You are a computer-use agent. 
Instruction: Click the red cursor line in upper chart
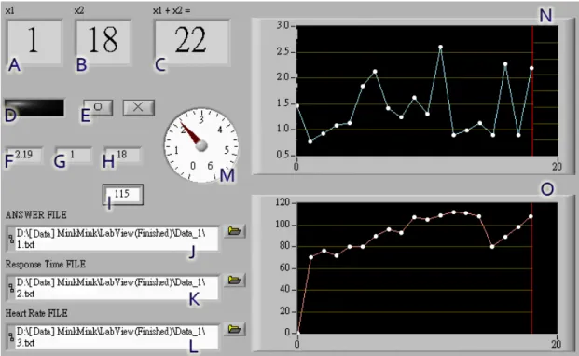pyautogui.click(x=532, y=90)
